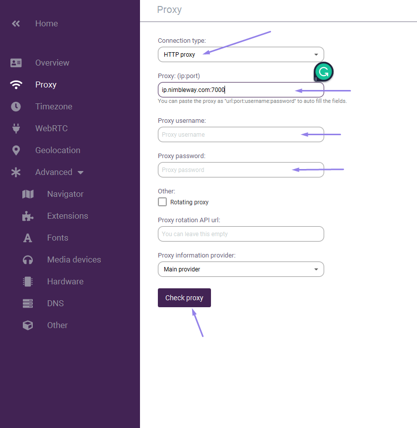Image resolution: width=417 pixels, height=428 pixels.
Task: Go to the Fonts settings page
Action: tap(58, 238)
